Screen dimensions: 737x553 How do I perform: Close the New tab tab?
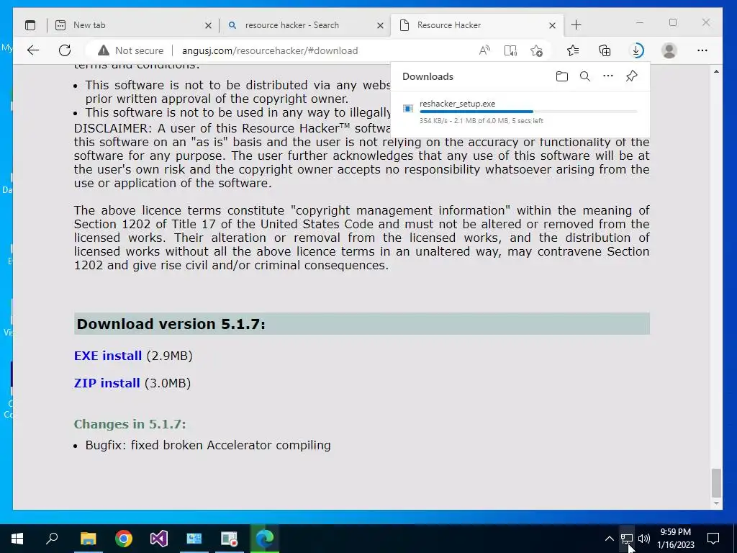pyautogui.click(x=208, y=25)
